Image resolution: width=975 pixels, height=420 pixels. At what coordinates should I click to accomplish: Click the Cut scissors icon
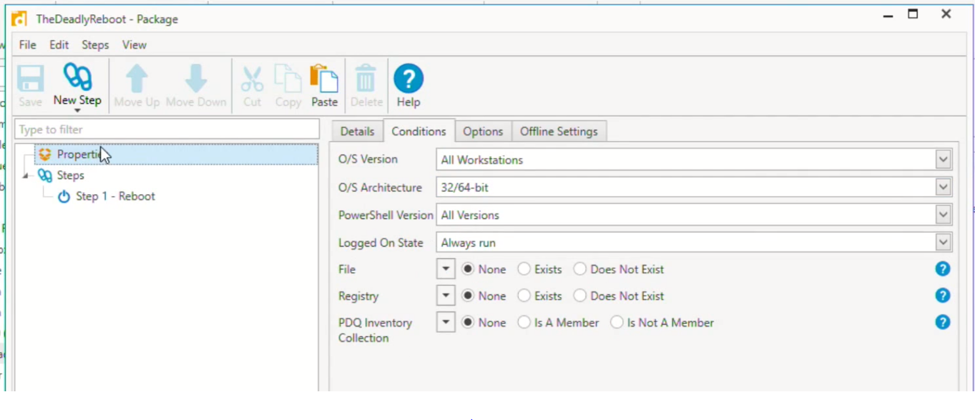click(252, 79)
